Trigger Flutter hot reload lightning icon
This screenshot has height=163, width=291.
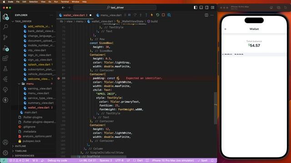click(152, 15)
